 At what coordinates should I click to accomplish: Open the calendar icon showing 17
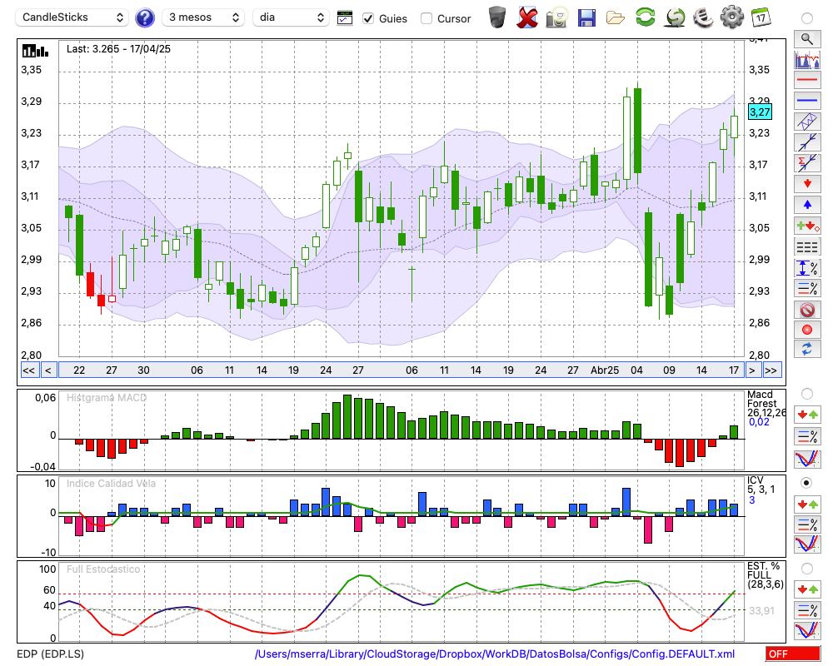point(761,17)
